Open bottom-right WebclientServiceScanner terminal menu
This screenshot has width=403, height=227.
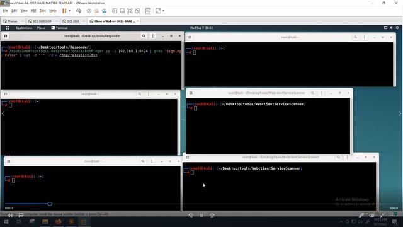(x=347, y=157)
